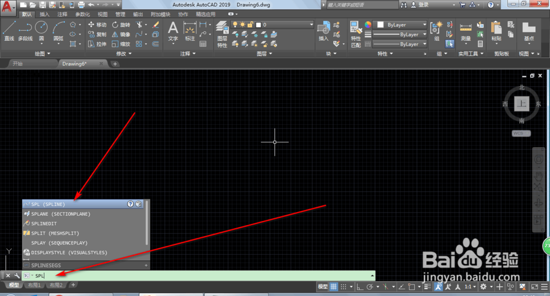This screenshot has height=296, width=550.
Task: Choose SPLIT (MESHSPLIT) suggestion
Action: (84, 233)
